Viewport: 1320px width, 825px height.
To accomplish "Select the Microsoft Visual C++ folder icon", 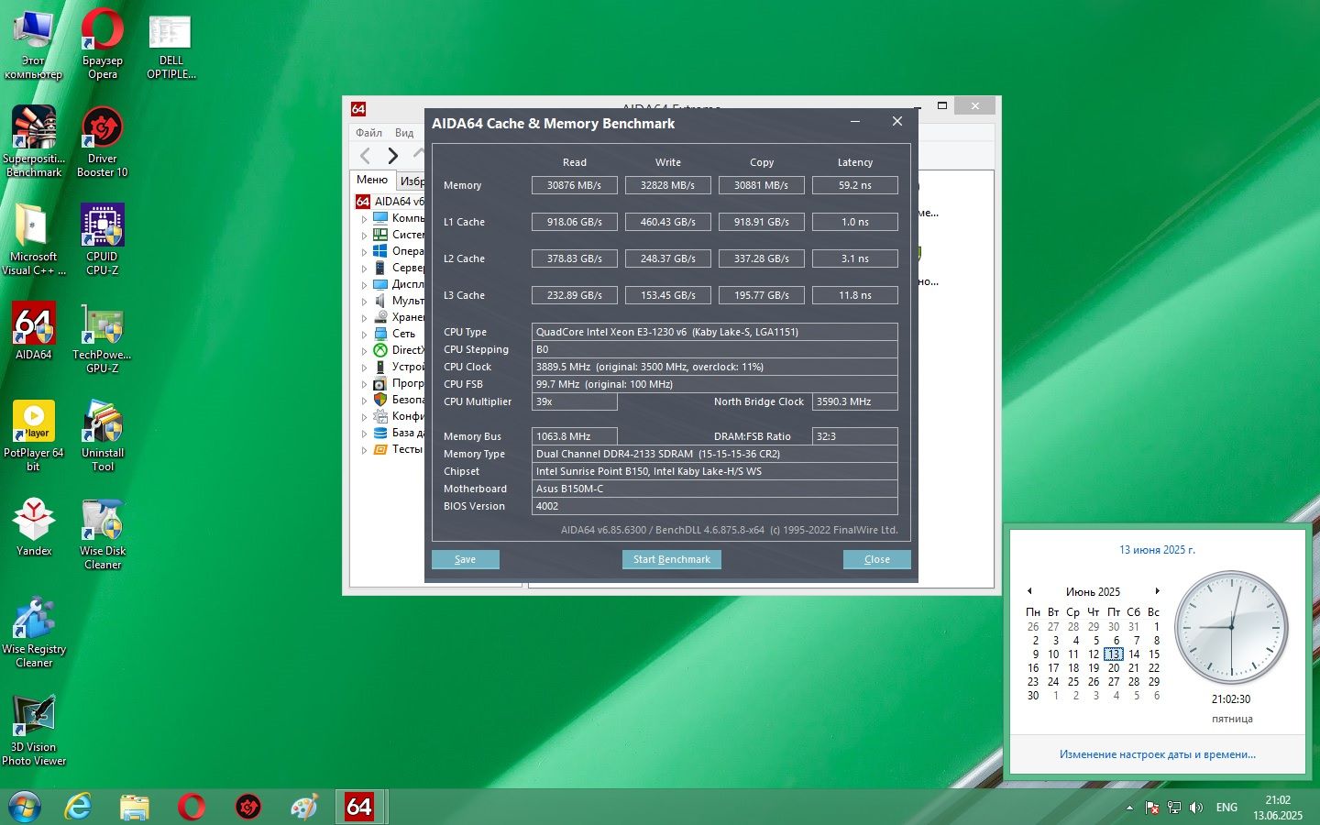I will click(34, 238).
